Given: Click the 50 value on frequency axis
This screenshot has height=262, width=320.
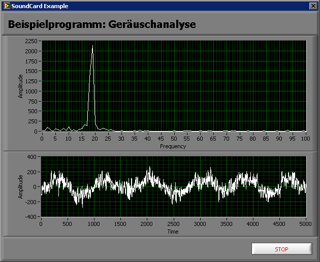Looking at the screenshot, I should point(174,139).
